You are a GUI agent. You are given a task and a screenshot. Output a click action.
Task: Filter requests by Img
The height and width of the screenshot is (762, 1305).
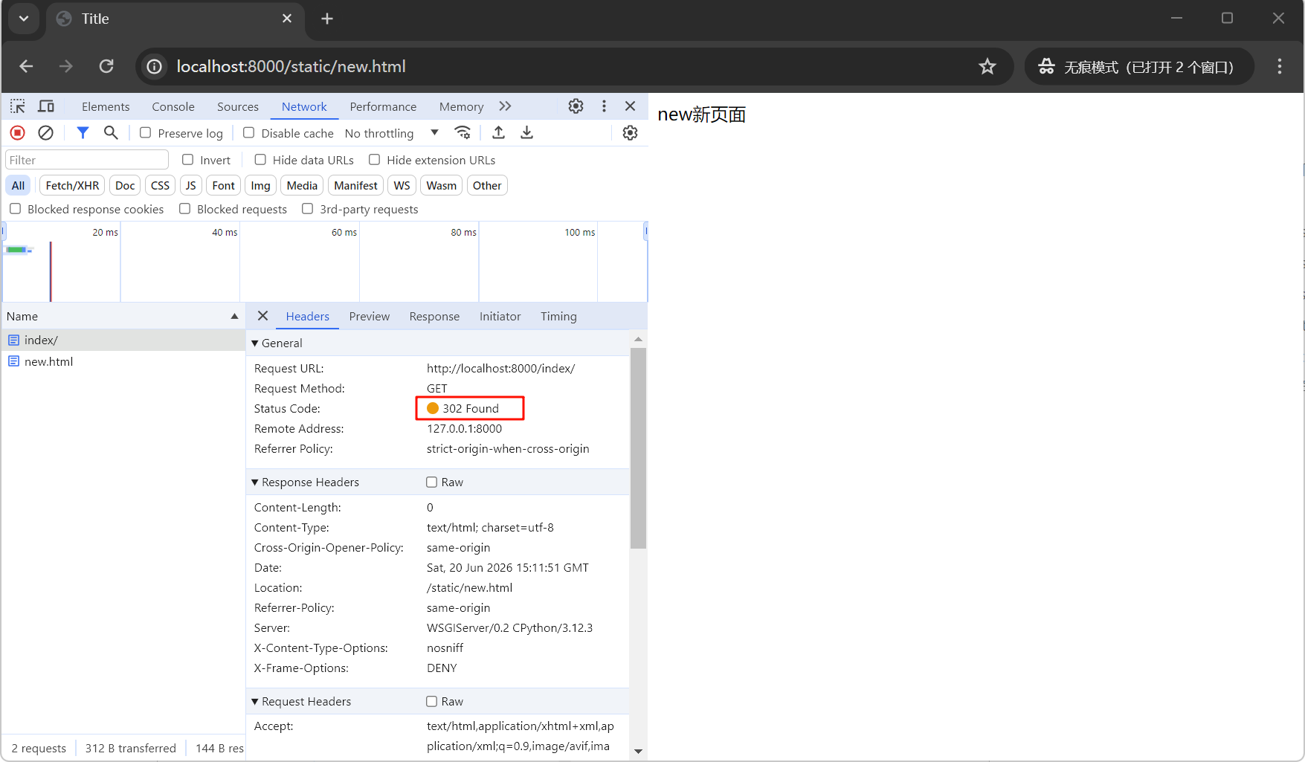coord(260,185)
